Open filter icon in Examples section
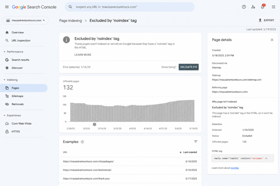The height and width of the screenshot is (186, 280). click(x=196, y=142)
